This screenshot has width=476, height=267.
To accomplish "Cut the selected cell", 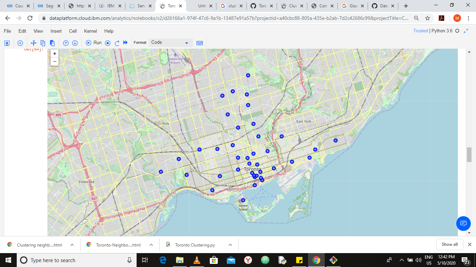I will click(33, 42).
